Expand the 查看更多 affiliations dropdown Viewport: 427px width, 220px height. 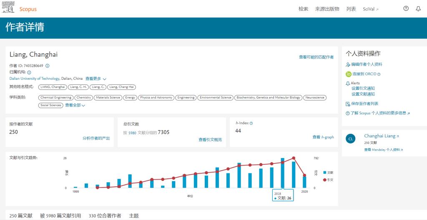point(96,79)
